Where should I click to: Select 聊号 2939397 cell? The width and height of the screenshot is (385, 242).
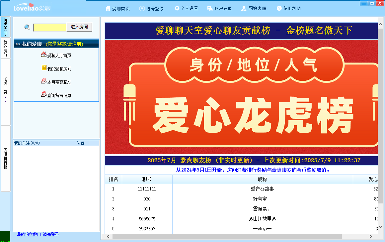tap(147, 229)
